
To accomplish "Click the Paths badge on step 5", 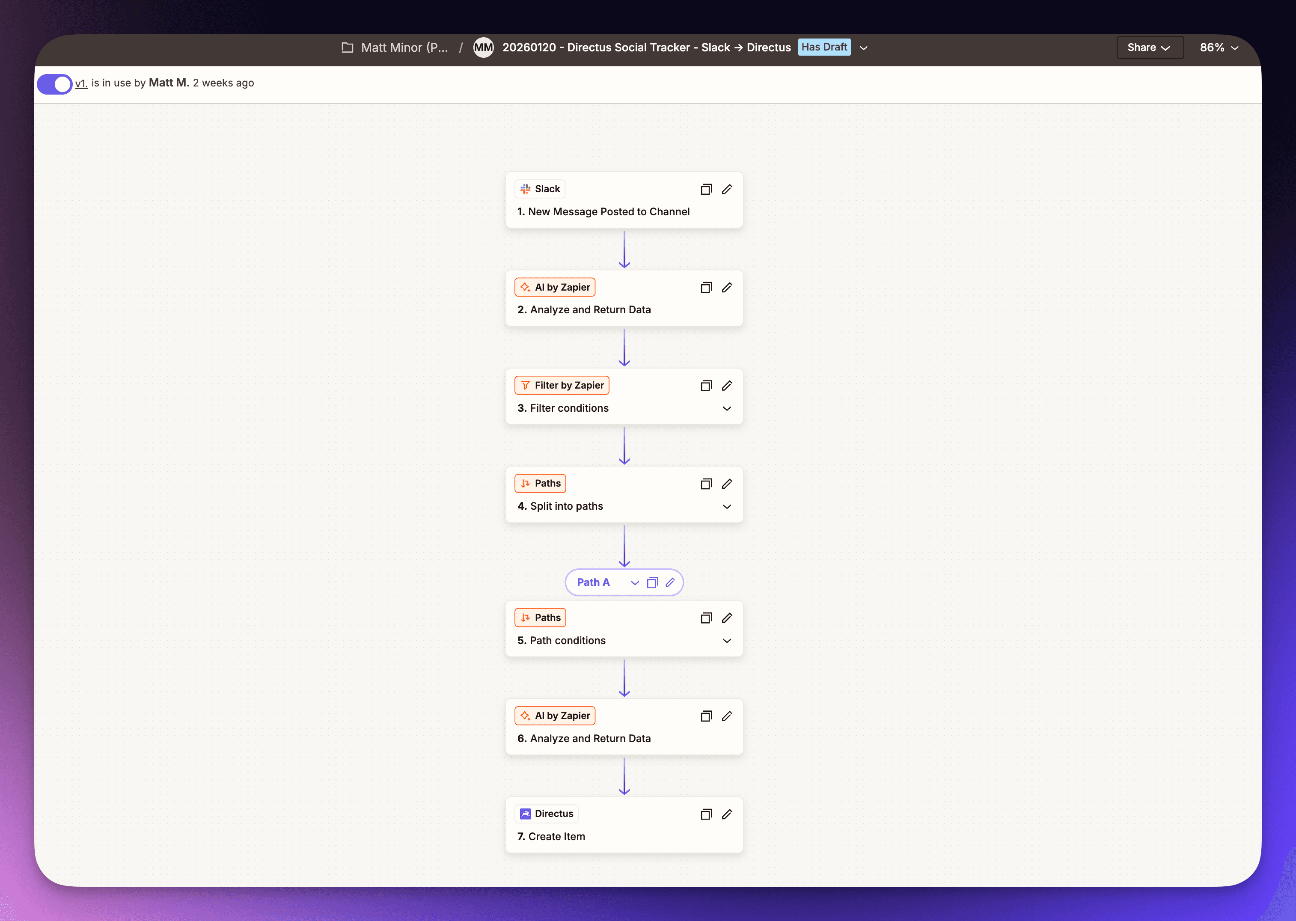I will tap(540, 618).
